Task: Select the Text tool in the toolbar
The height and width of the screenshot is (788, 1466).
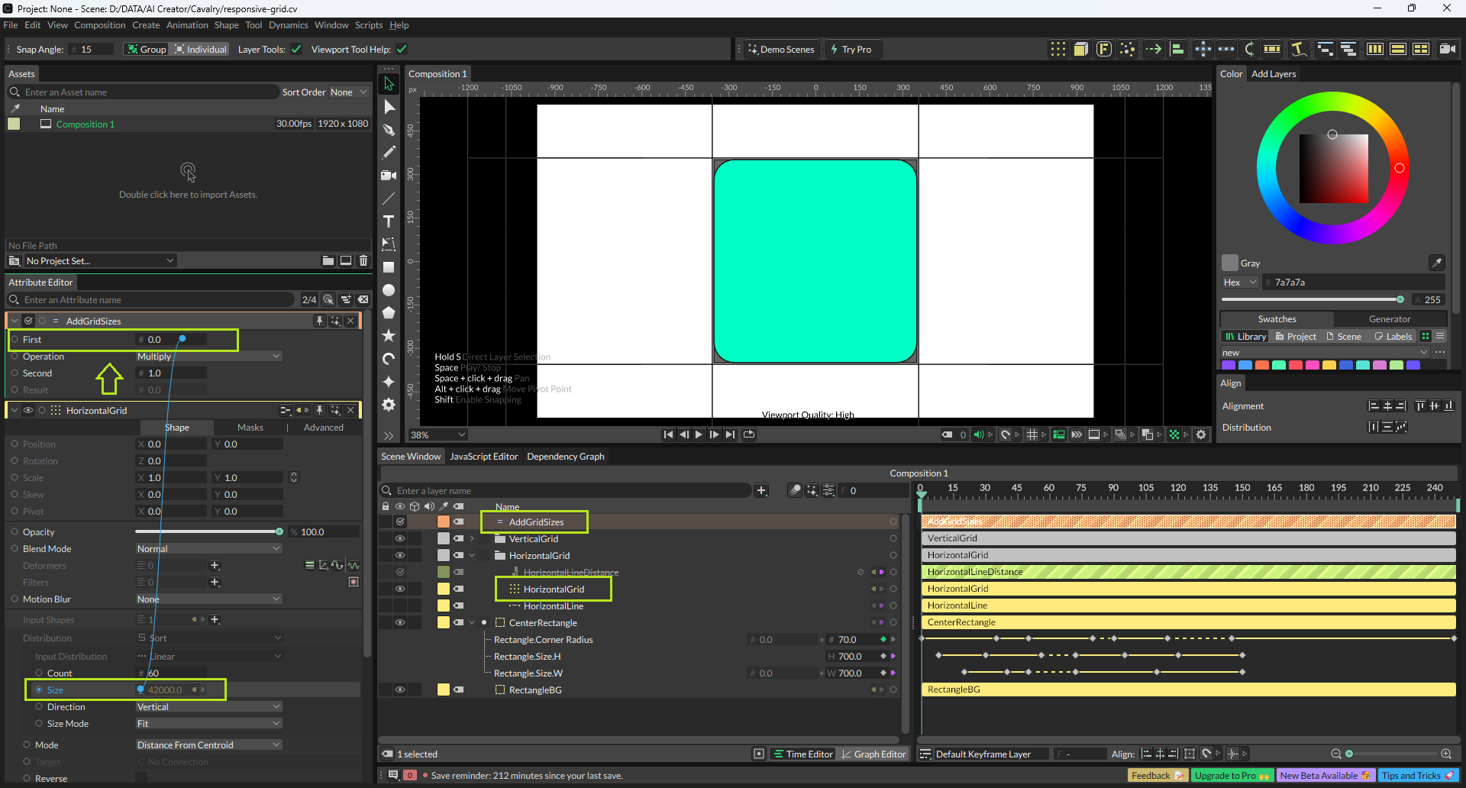Action: [x=389, y=221]
